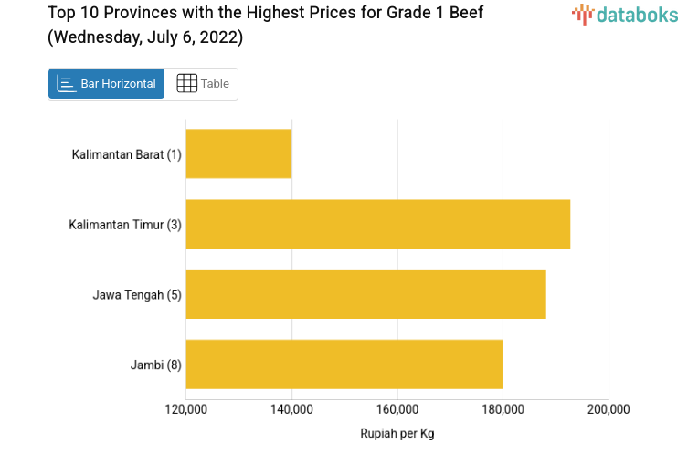Click the Rupiah per Kg axis title

tap(397, 433)
